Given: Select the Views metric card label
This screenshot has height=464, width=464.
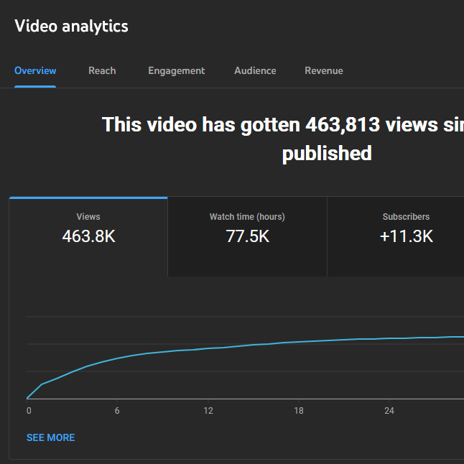Looking at the screenshot, I should tap(88, 216).
